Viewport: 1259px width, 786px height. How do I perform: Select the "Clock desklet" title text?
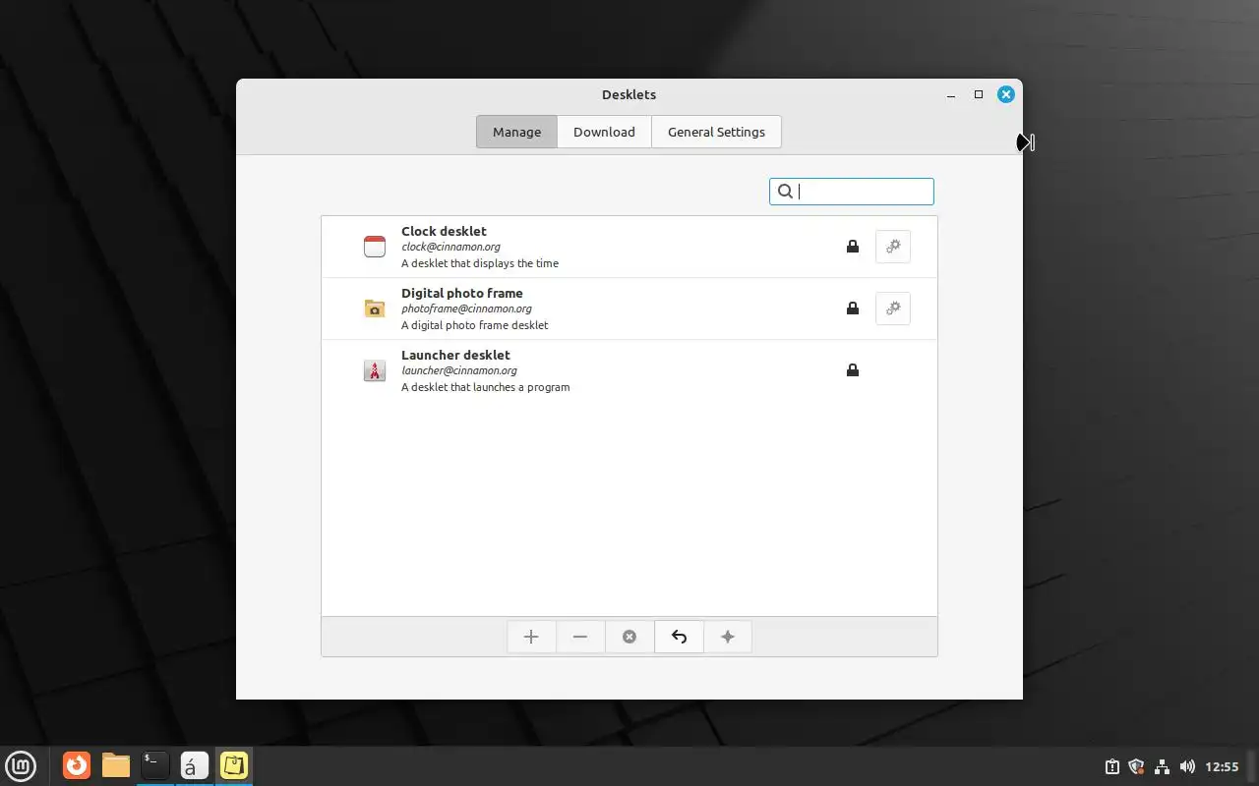(x=444, y=231)
